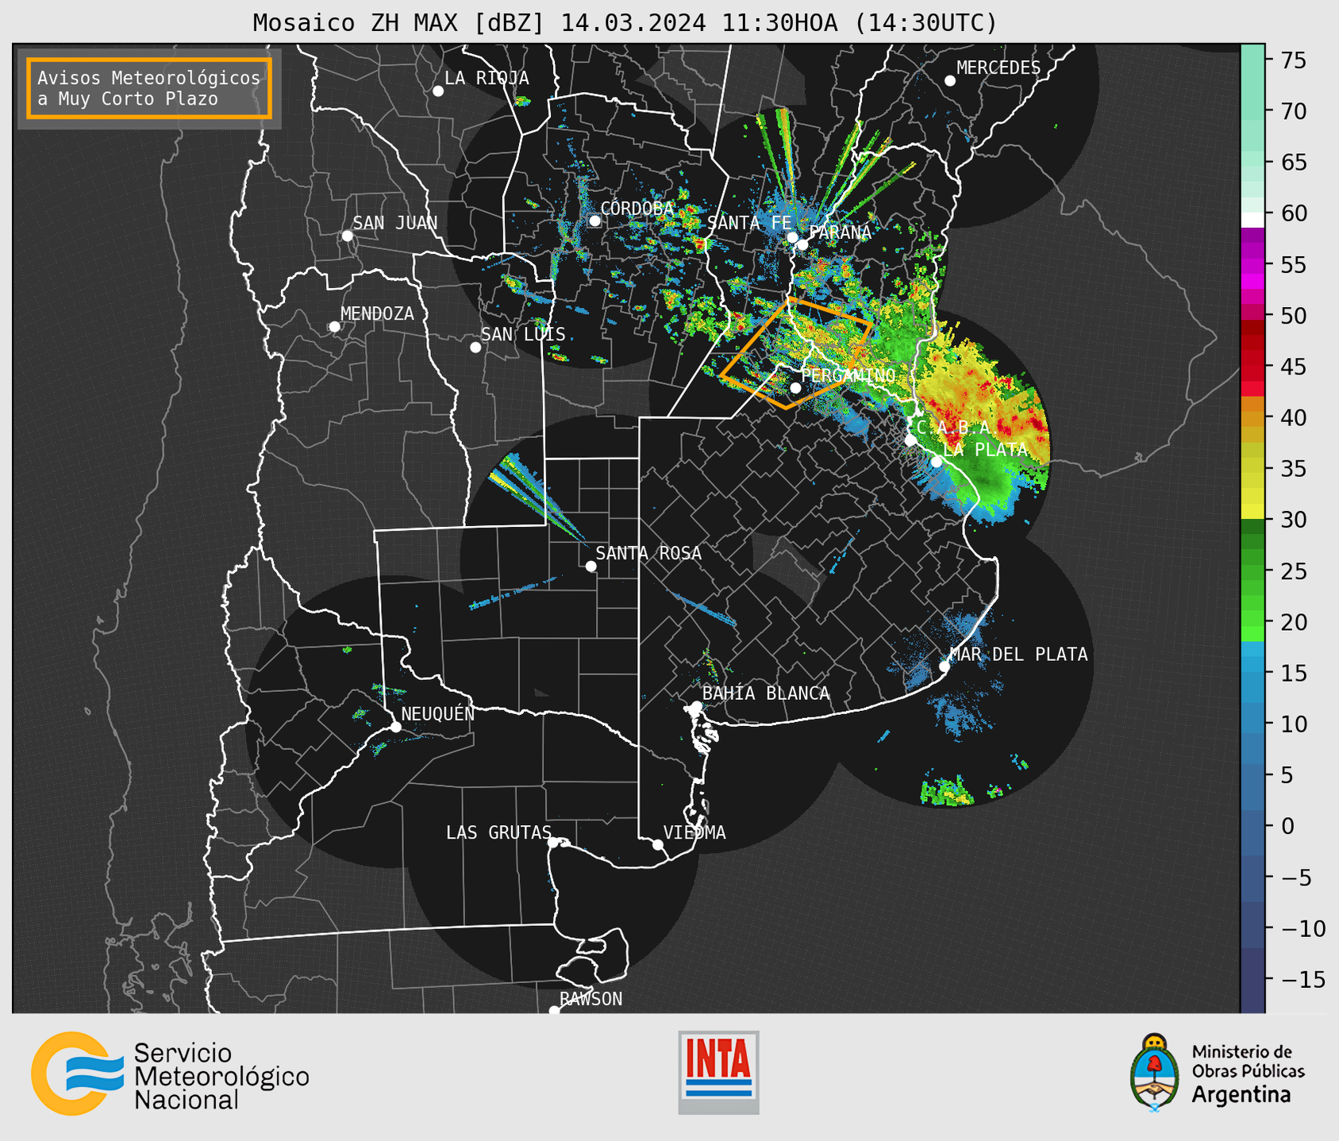Click the NEUQUÉN city marker dot
Screen dimensions: 1339x1141
tap(395, 727)
